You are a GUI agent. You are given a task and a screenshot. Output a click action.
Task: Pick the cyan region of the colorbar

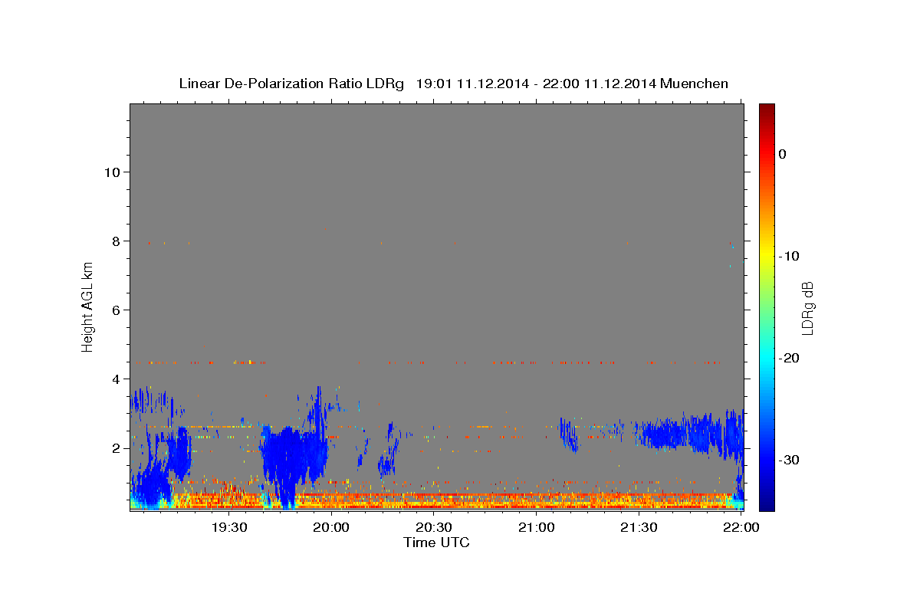click(767, 359)
